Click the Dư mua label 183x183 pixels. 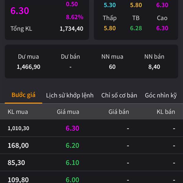[28, 57]
